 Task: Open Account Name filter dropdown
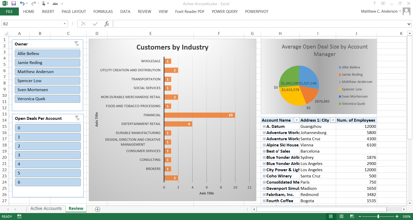(297, 120)
